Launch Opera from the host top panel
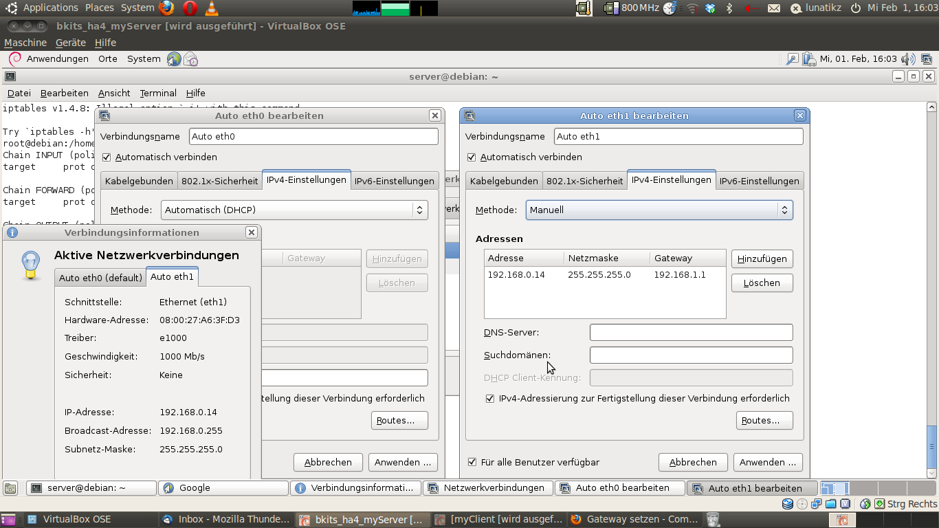This screenshot has height=528, width=939. 190,8
